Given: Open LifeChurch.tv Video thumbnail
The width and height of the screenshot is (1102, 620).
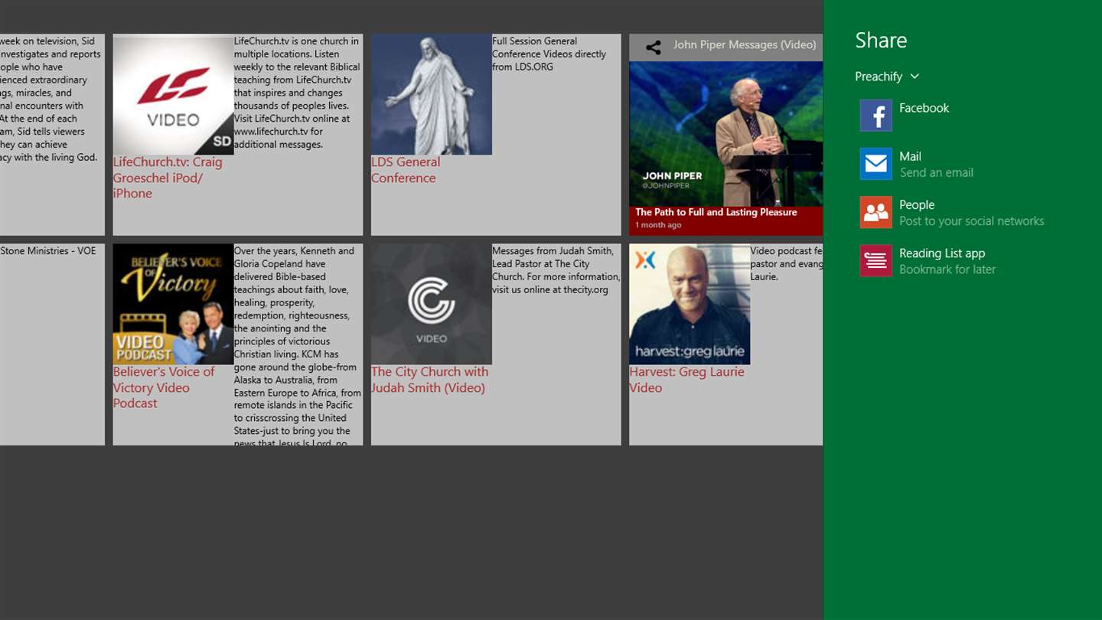Looking at the screenshot, I should click(x=173, y=94).
